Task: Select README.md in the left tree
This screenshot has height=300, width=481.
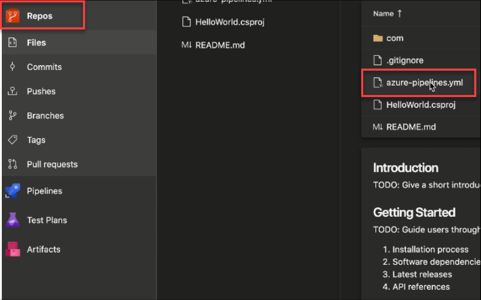Action: tap(220, 45)
